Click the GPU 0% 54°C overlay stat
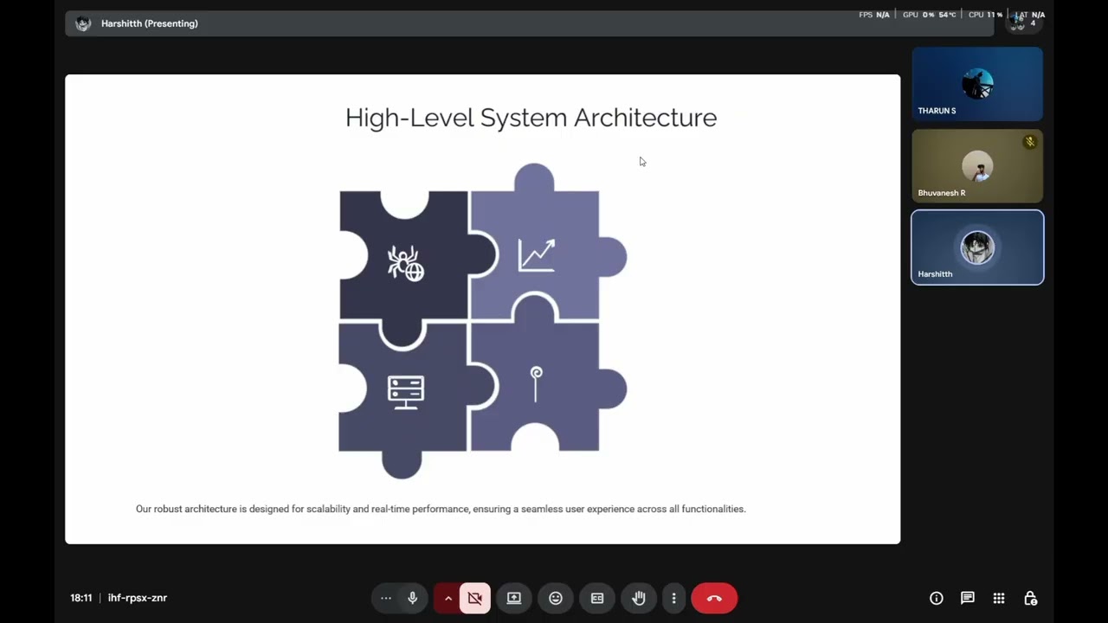This screenshot has height=623, width=1108. [x=930, y=15]
